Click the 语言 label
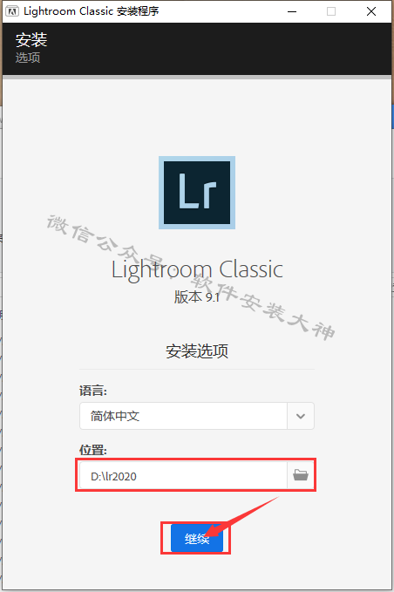The image size is (394, 592). click(x=93, y=391)
